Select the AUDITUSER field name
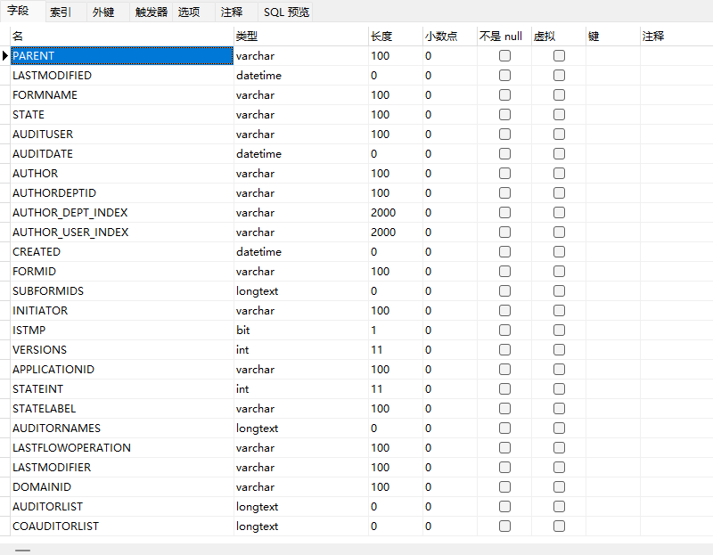Image resolution: width=713 pixels, height=555 pixels. pyautogui.click(x=122, y=135)
